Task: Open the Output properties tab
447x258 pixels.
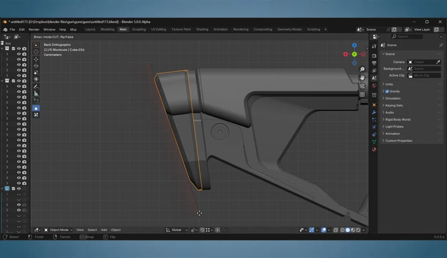Action: (374, 63)
